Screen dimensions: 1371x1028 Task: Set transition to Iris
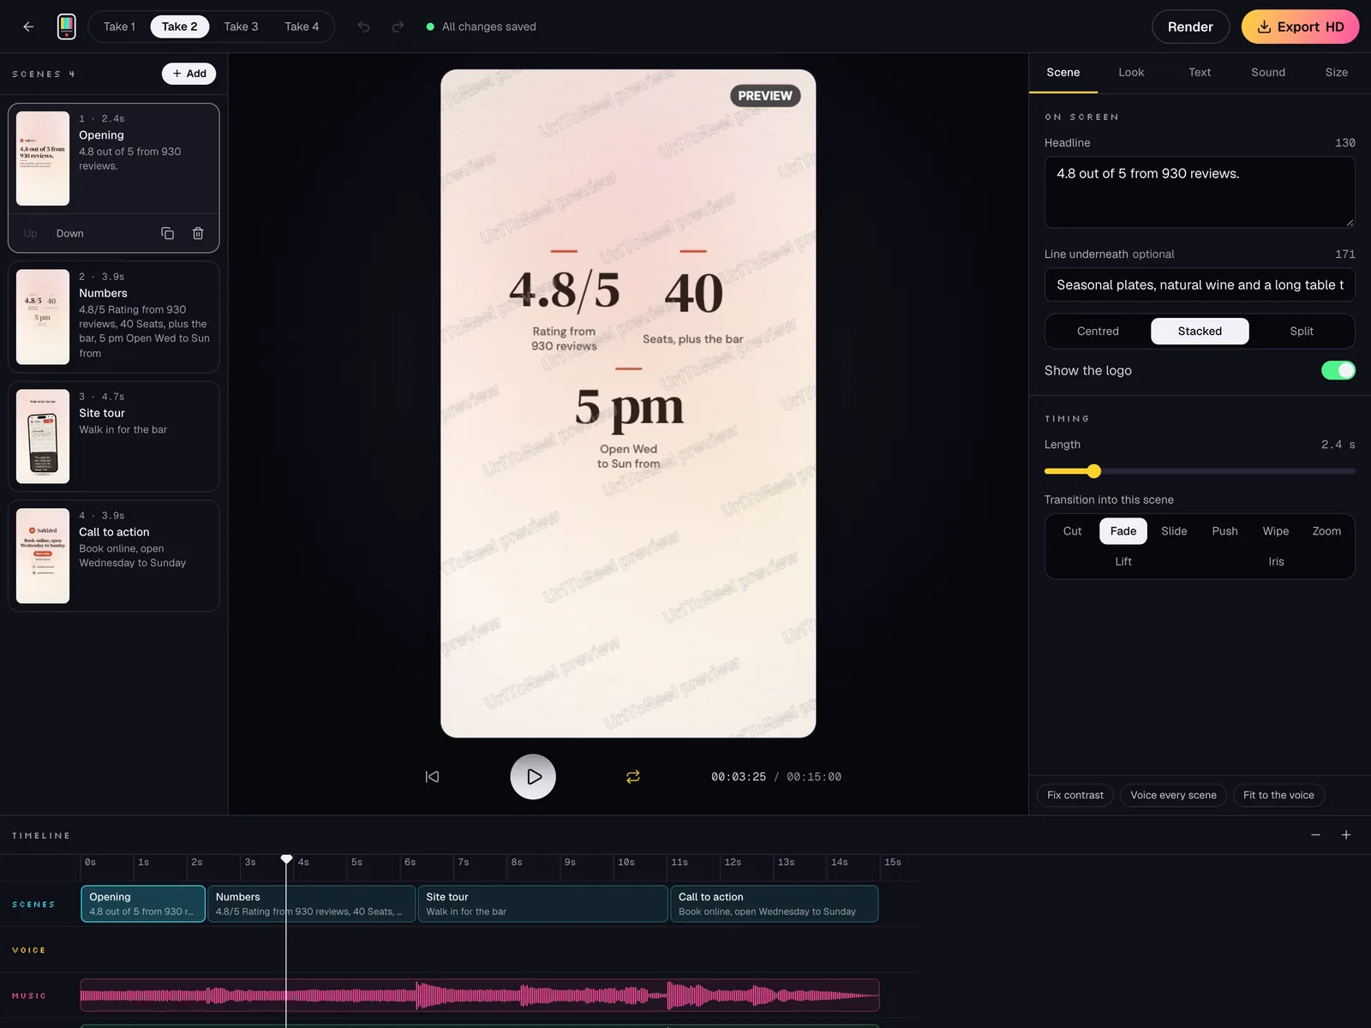point(1276,561)
